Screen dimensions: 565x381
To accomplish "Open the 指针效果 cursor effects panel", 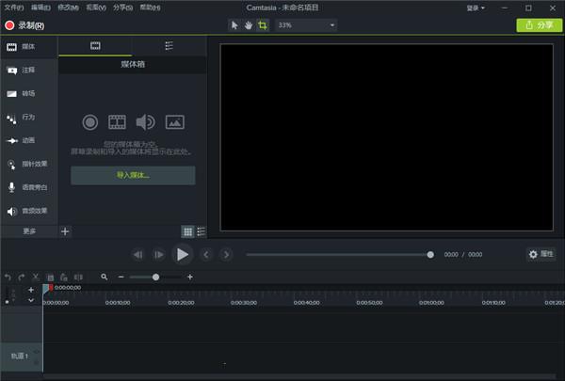I will pos(28,164).
